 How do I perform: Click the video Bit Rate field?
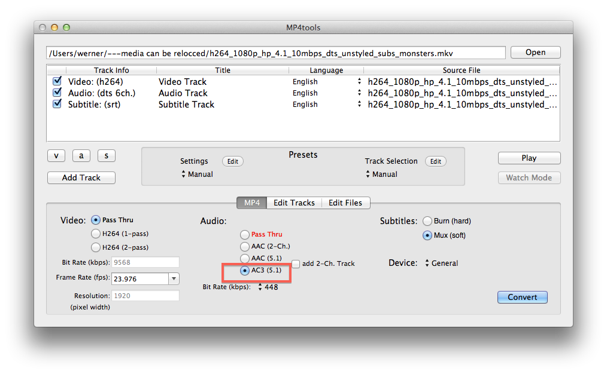145,262
